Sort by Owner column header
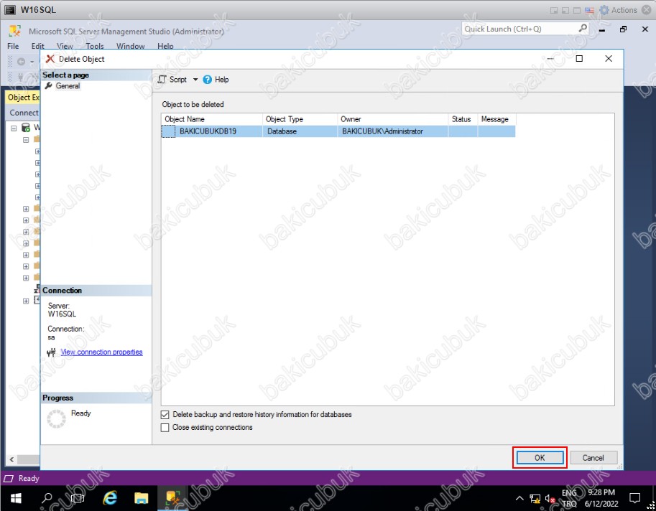Viewport: 656px width, 511px height. (x=392, y=119)
